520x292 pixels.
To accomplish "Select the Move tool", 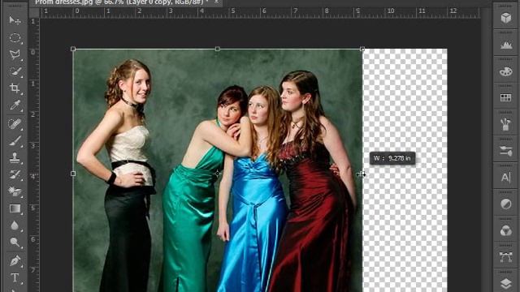I will point(15,20).
